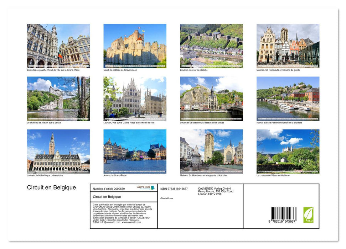Click the email address info@calvendo.com
This screenshot has width=346, height=249.
click(108, 222)
